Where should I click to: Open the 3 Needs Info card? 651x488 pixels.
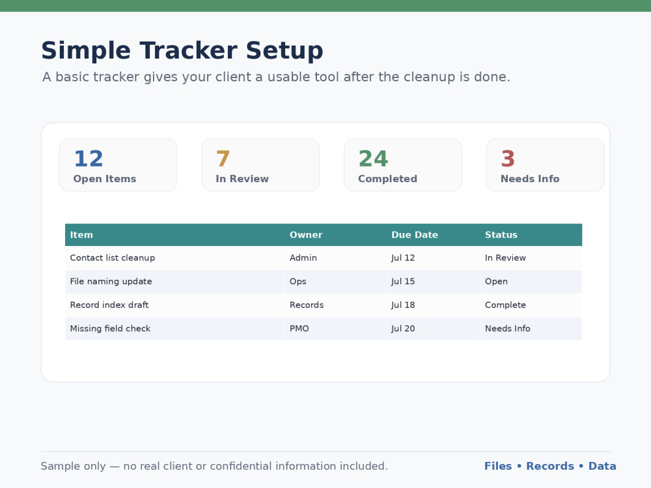(546, 165)
